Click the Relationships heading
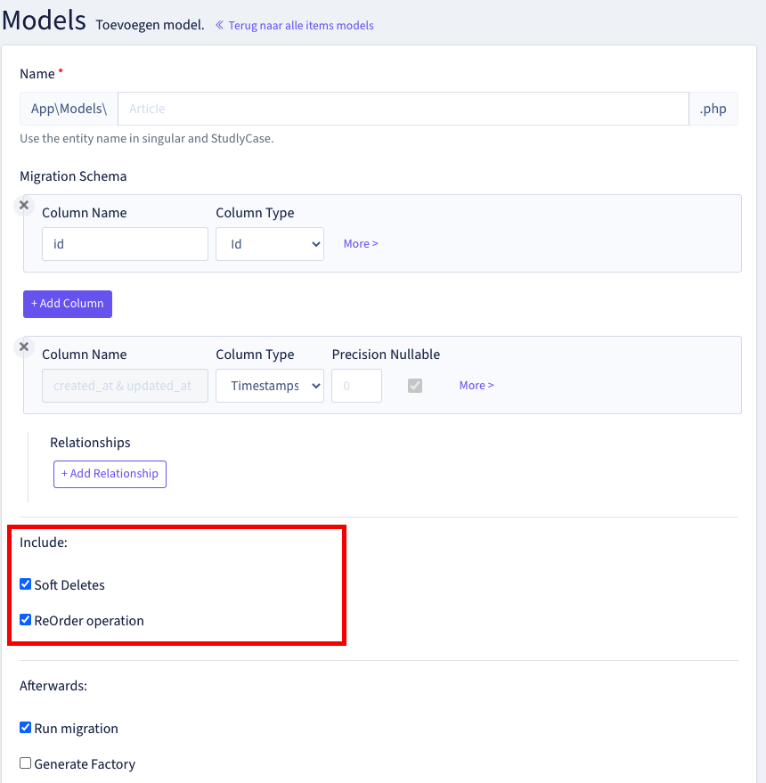The width and height of the screenshot is (766, 783). [90, 443]
